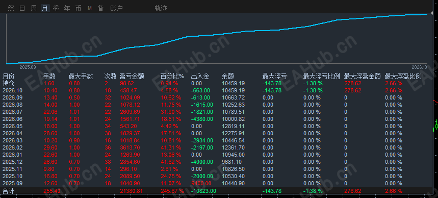438x198 pixels.
Task: Select the 持仓 row label
Action: (x=8, y=83)
